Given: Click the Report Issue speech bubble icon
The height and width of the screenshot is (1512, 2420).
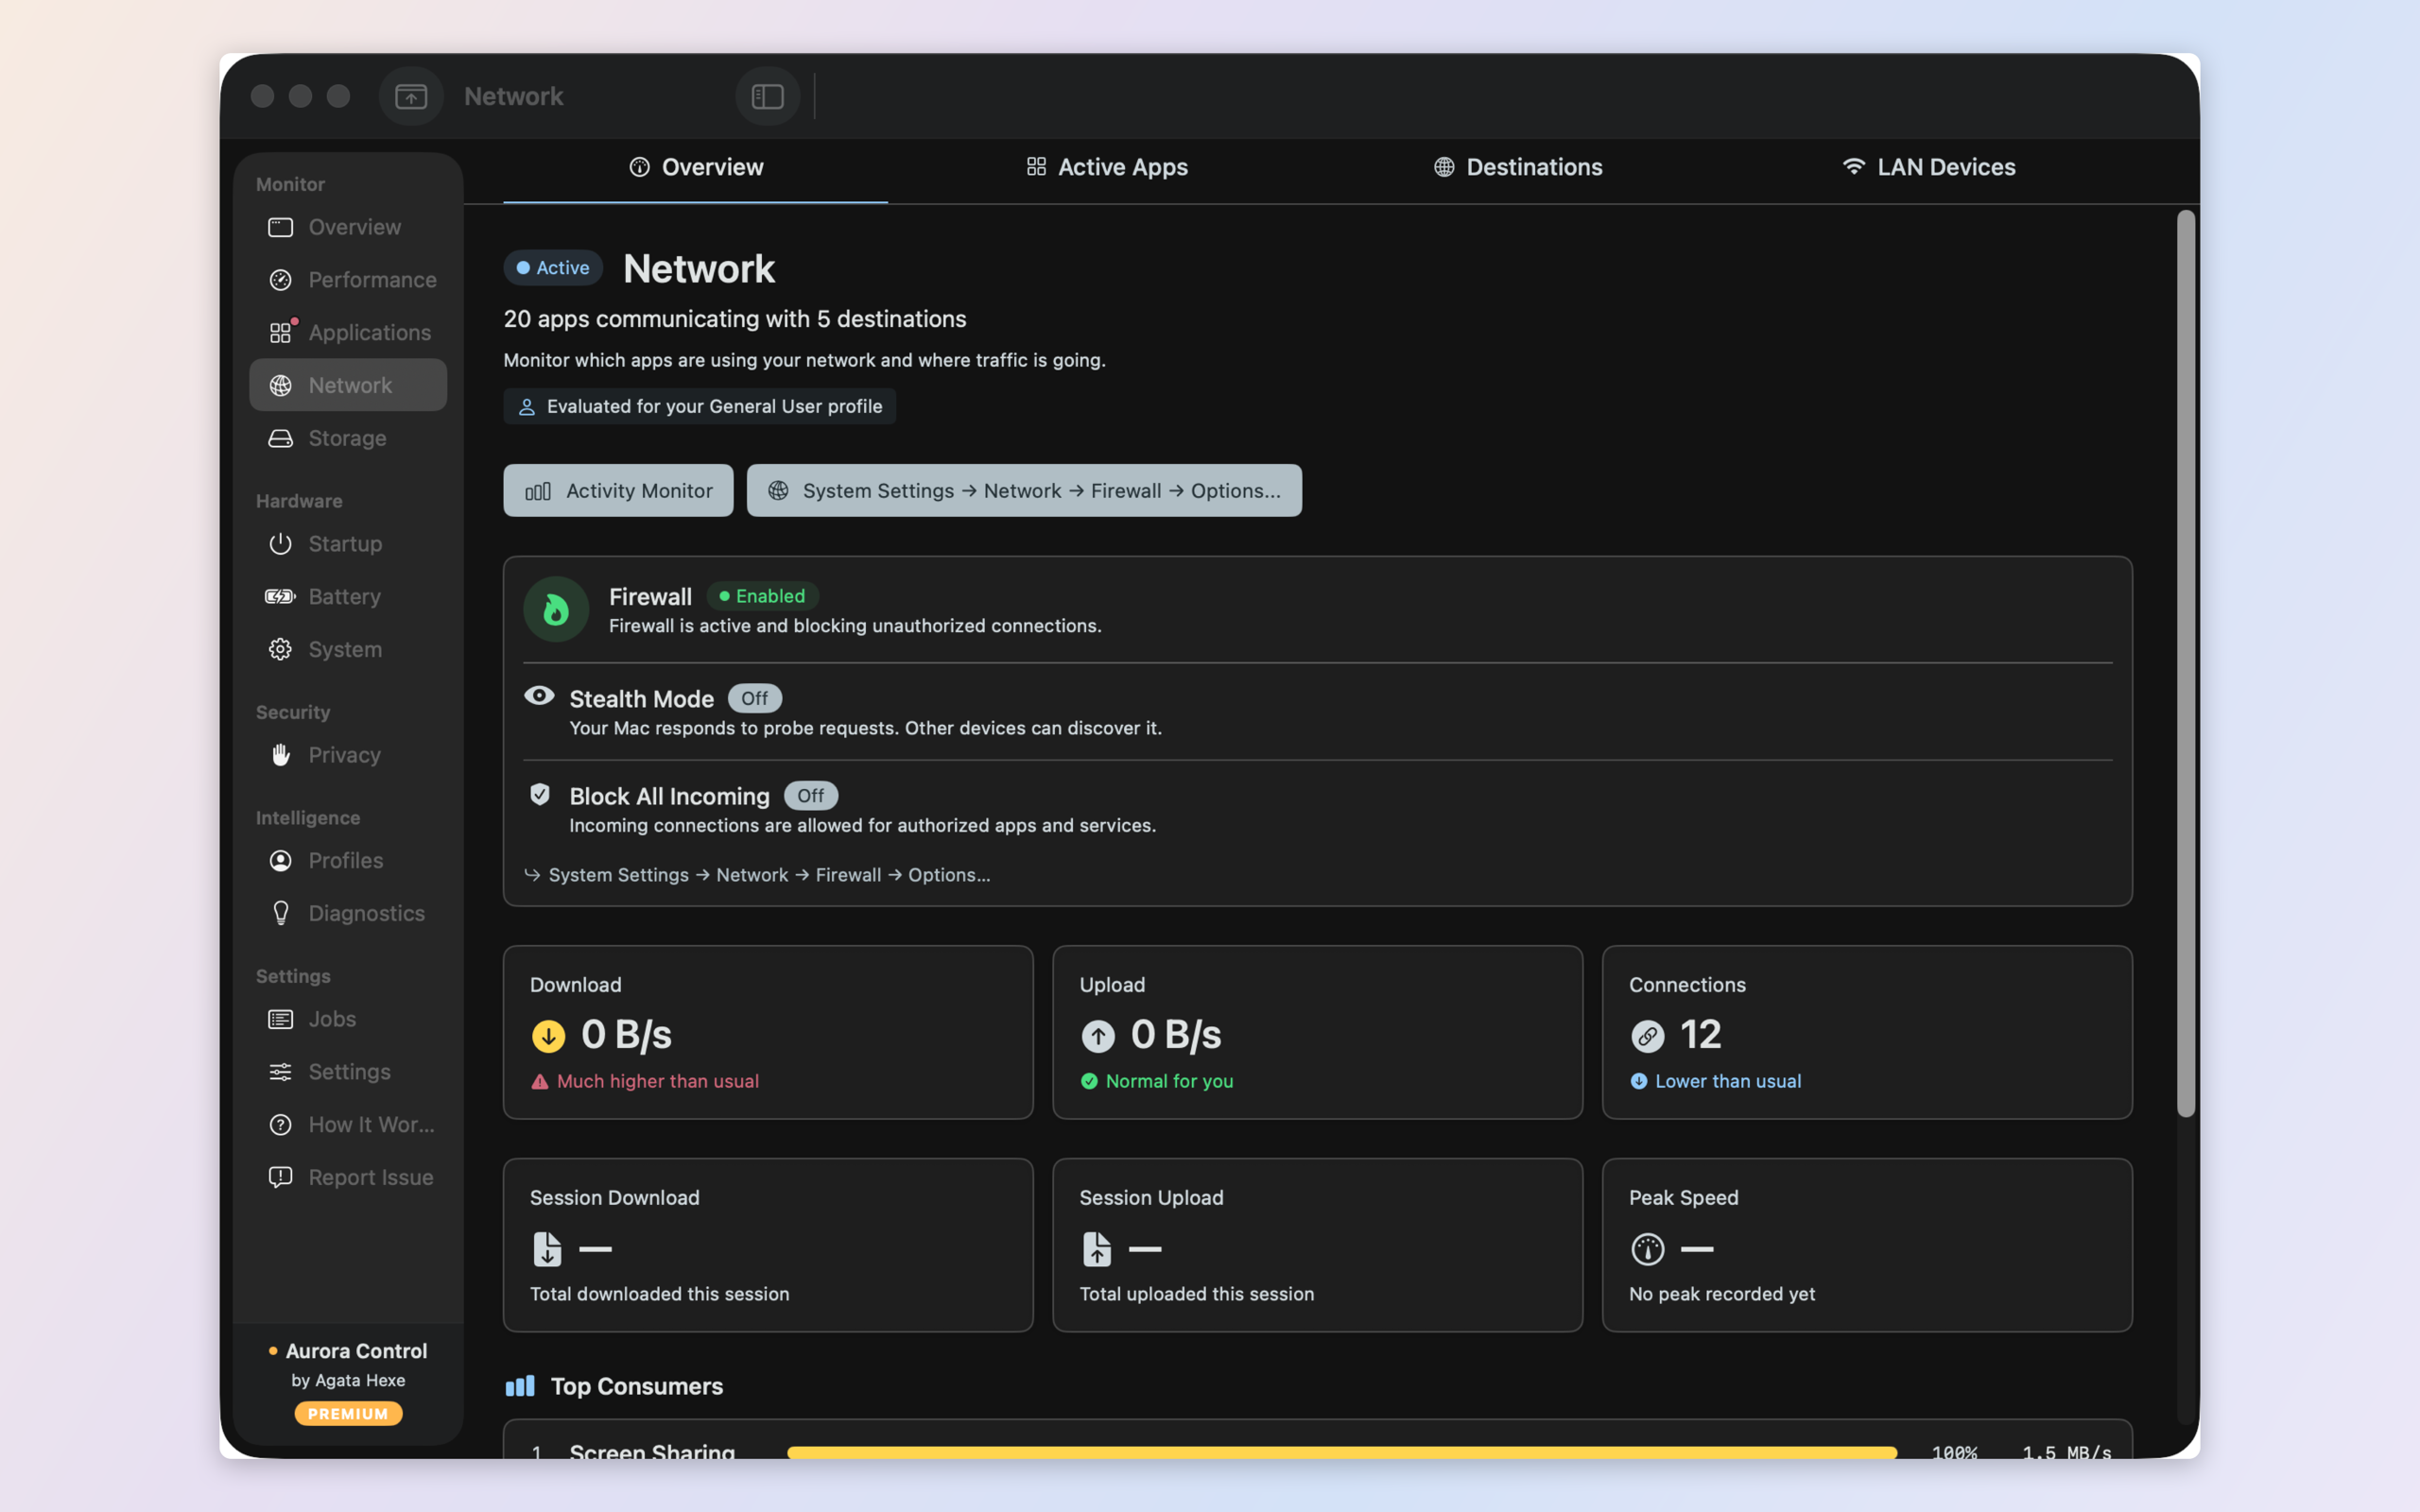Looking at the screenshot, I should point(280,1177).
